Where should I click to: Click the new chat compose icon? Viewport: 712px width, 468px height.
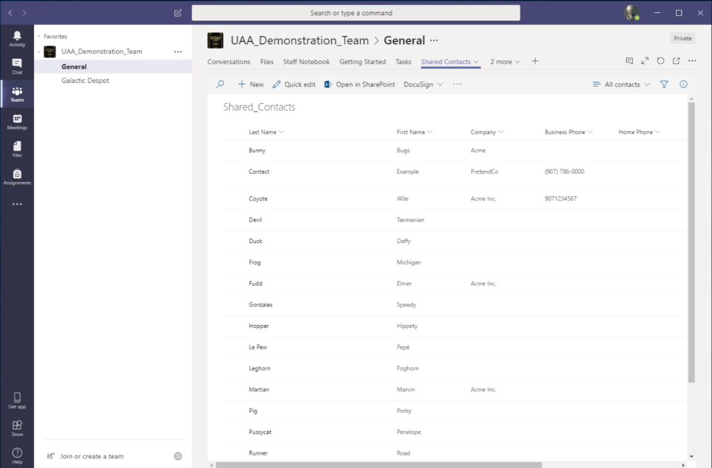coord(178,13)
